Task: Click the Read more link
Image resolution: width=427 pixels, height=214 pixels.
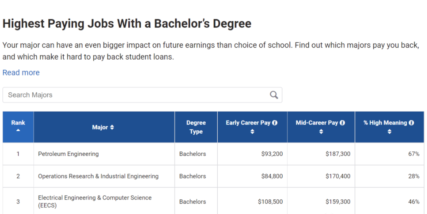Action: pyautogui.click(x=21, y=72)
